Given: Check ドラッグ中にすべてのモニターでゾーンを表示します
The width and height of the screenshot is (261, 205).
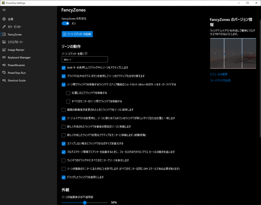Looking at the screenshot, I should pyautogui.click(x=64, y=160).
